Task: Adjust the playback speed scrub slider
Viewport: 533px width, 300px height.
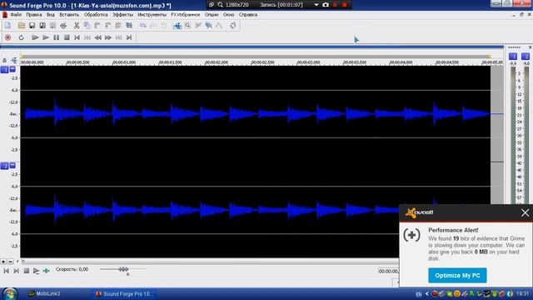Action: [x=123, y=269]
